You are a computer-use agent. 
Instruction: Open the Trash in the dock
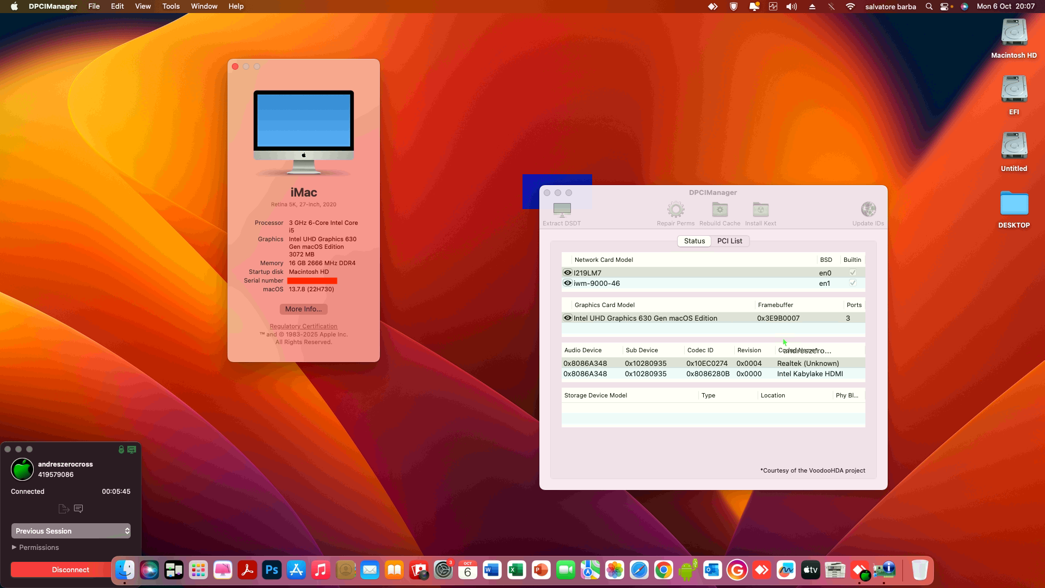click(919, 570)
